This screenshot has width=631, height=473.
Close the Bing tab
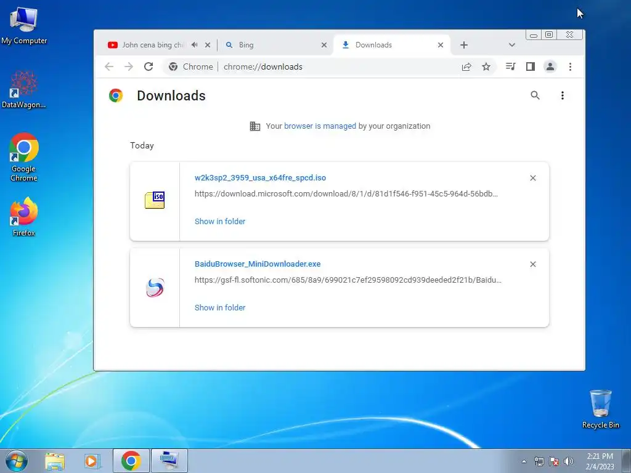click(324, 45)
